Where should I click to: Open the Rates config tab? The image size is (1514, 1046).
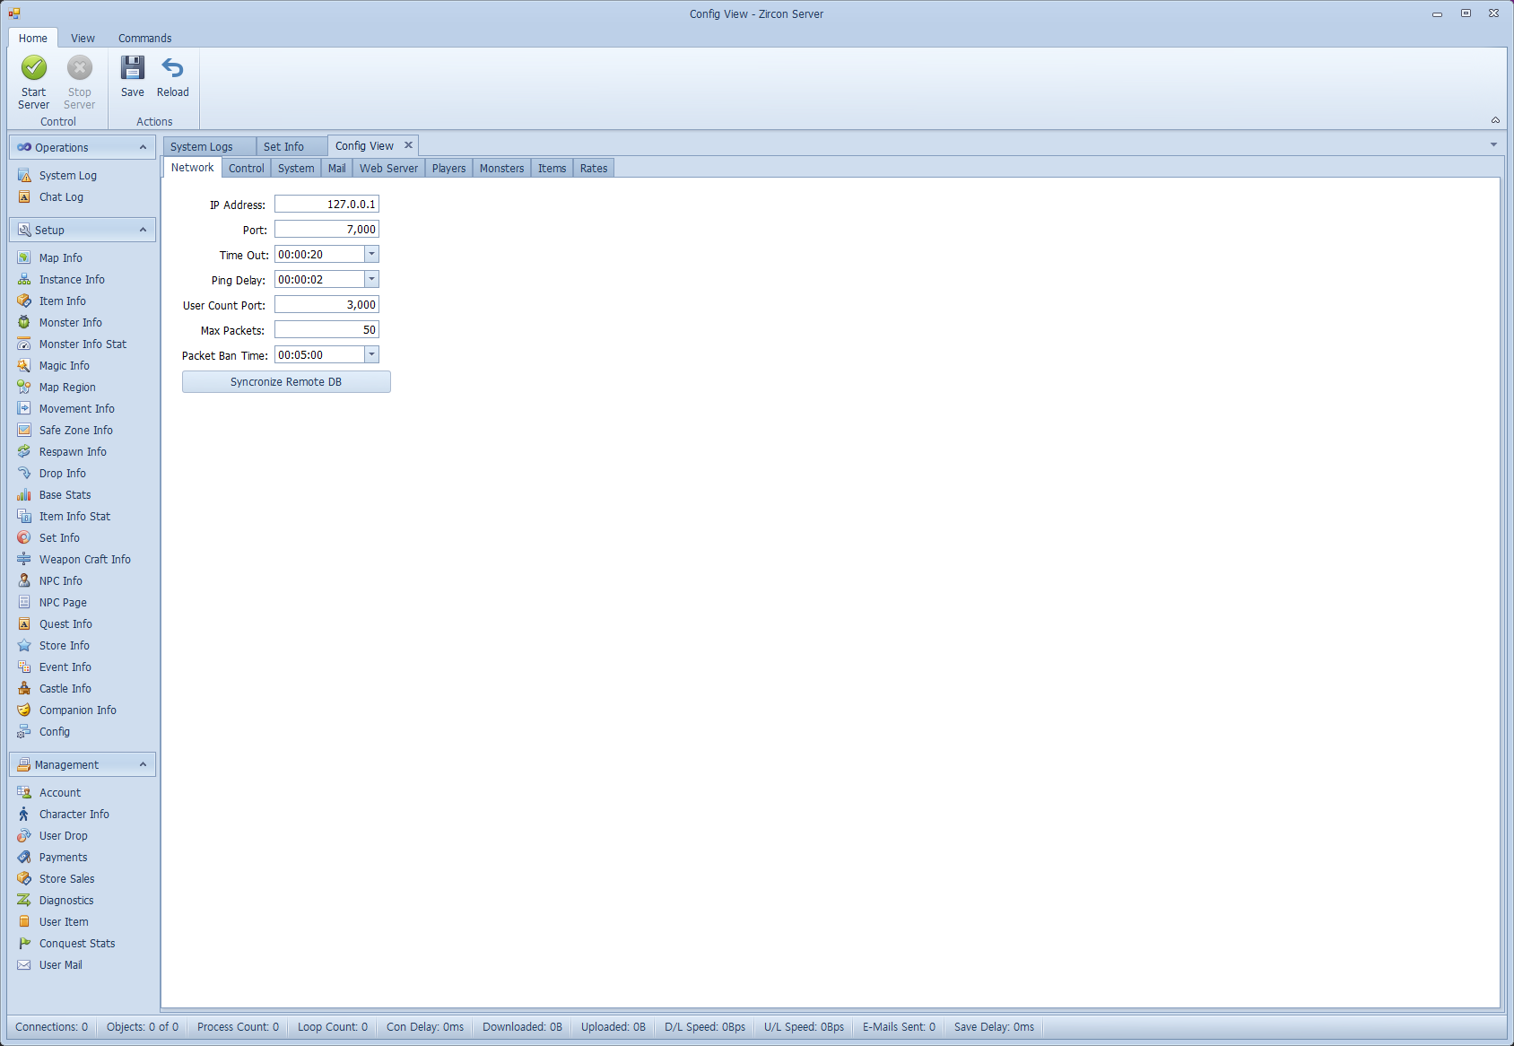pyautogui.click(x=593, y=169)
